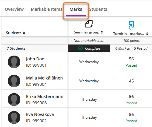Click ID: 999004 text
Screen dimensions: 152x127
coord(36,84)
